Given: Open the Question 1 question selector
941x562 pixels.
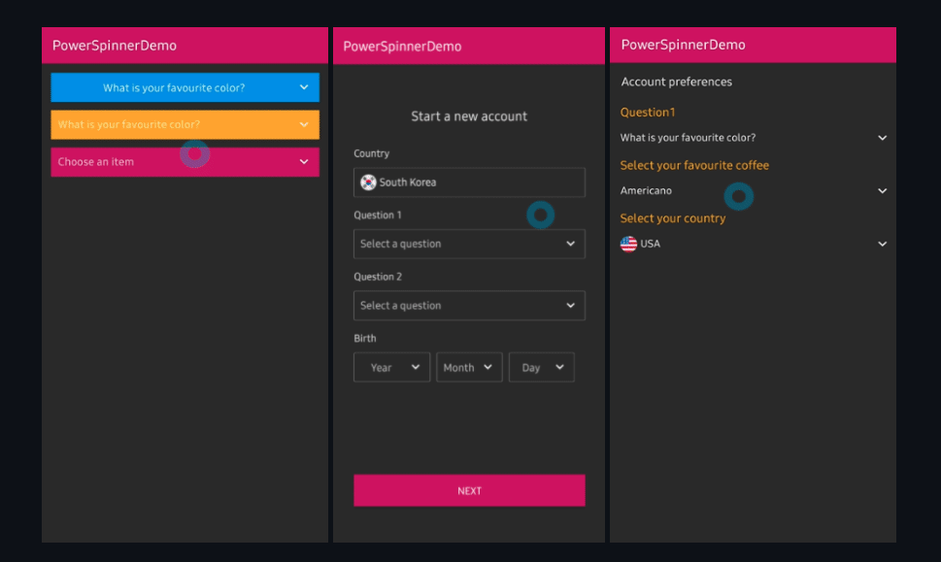Looking at the screenshot, I should [x=469, y=244].
